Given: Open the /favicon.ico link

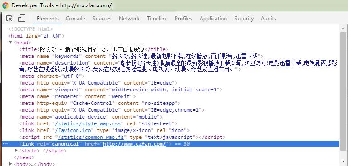Looking at the screenshot, I should pos(73,130).
